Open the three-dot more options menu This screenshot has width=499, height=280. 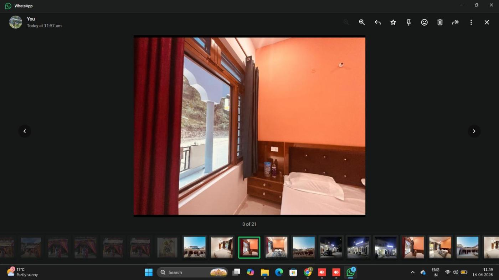(471, 22)
